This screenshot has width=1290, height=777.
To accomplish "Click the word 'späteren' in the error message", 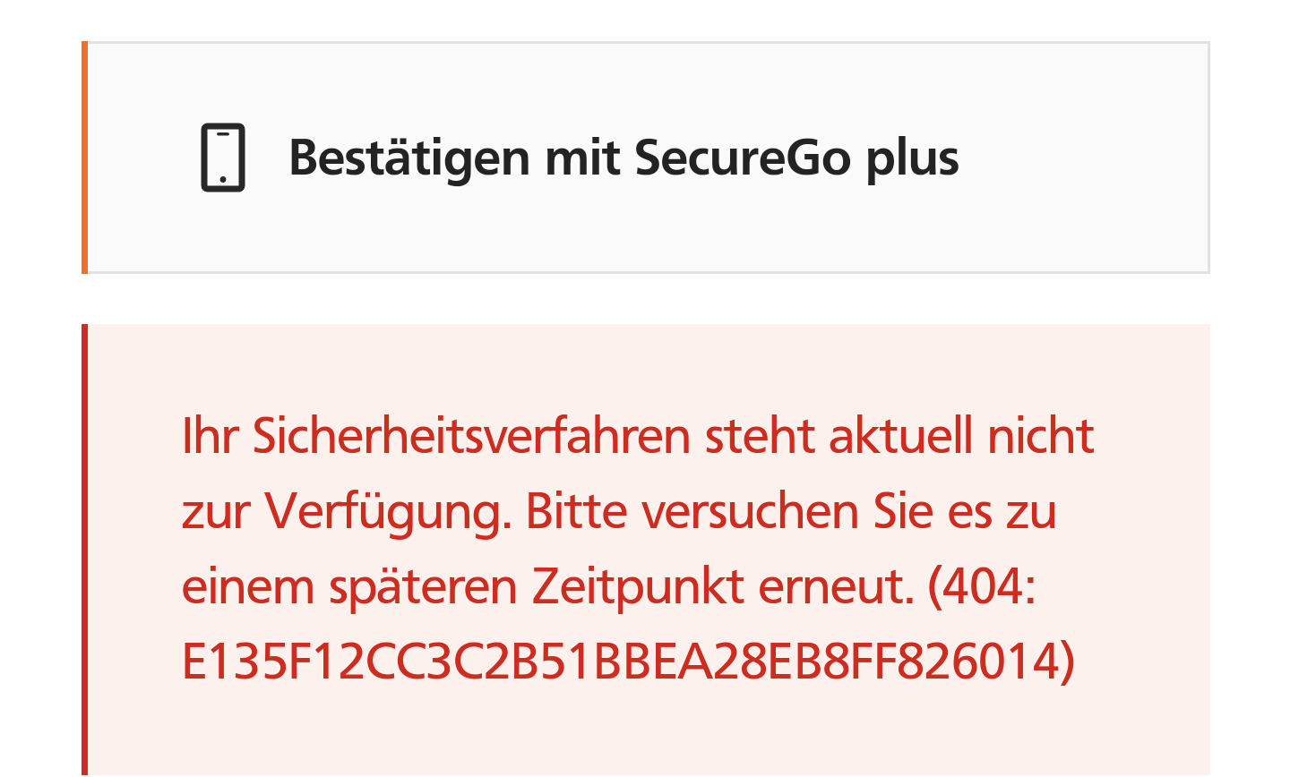I will pos(424,588).
